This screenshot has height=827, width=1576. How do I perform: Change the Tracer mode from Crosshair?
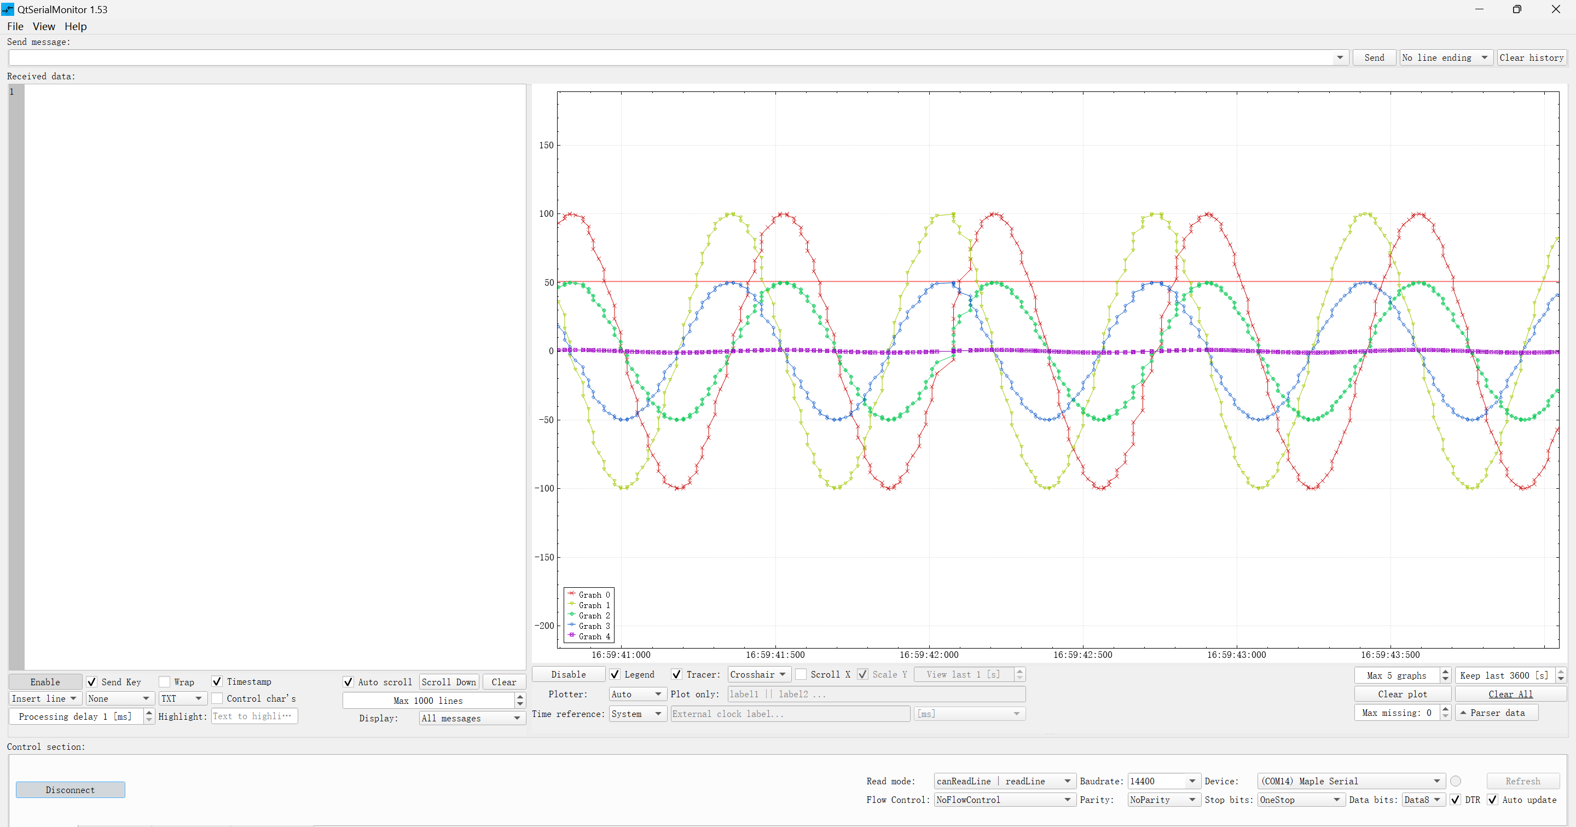(783, 675)
